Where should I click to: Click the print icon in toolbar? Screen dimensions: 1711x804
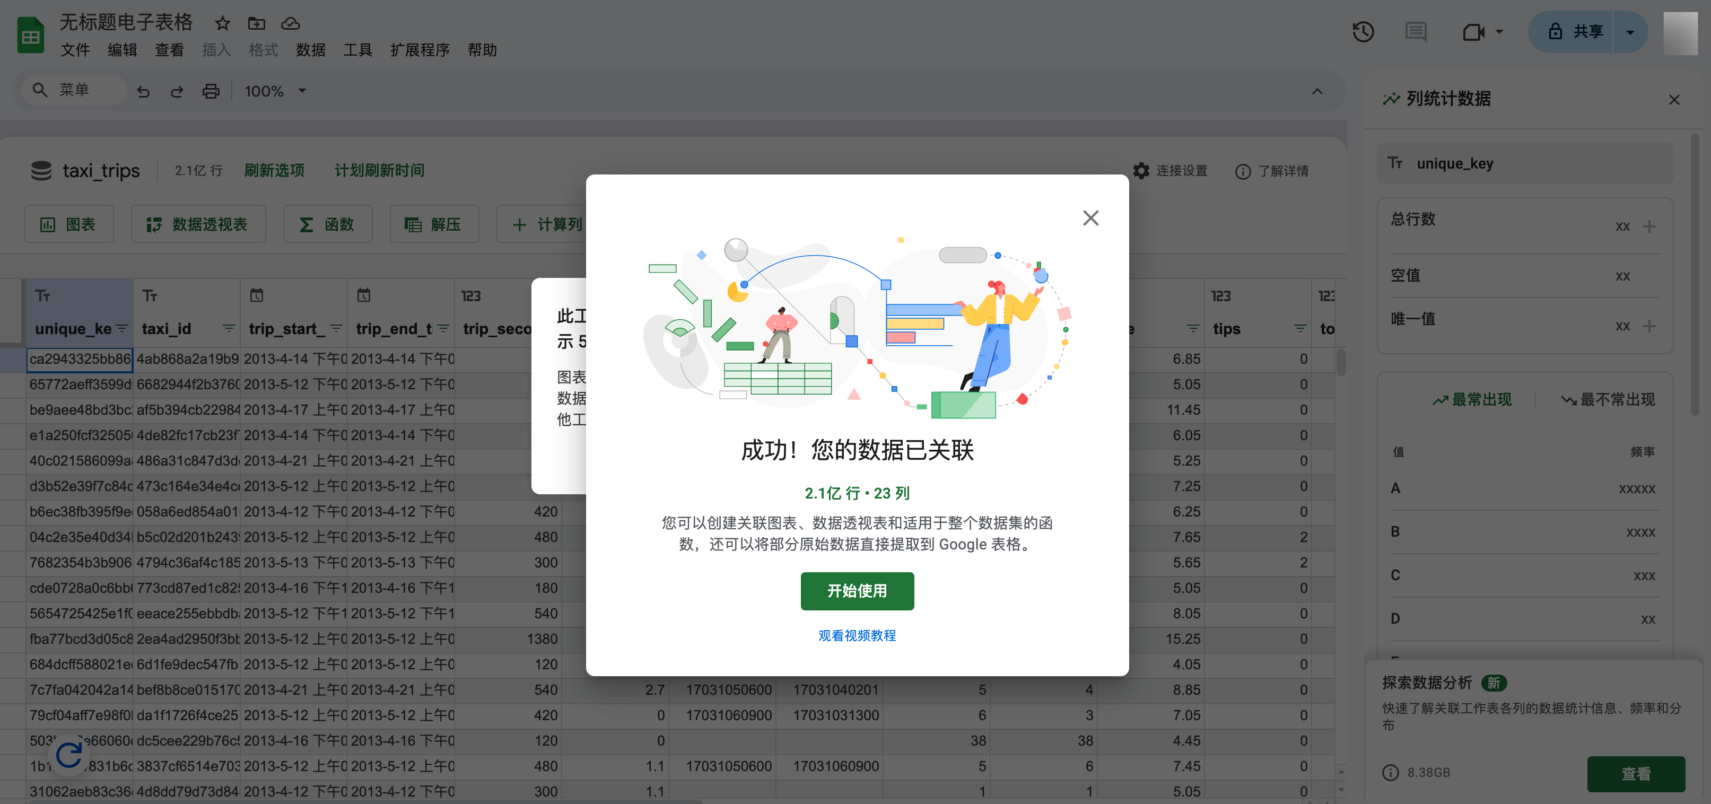pos(211,91)
